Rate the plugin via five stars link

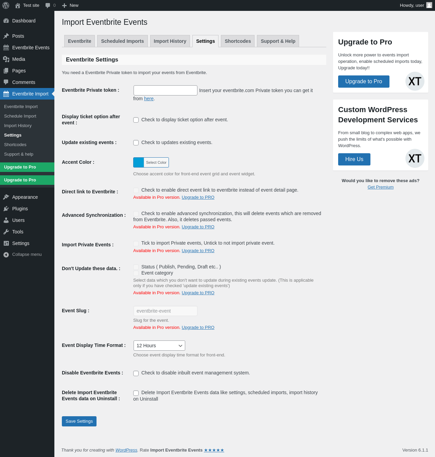(x=214, y=450)
